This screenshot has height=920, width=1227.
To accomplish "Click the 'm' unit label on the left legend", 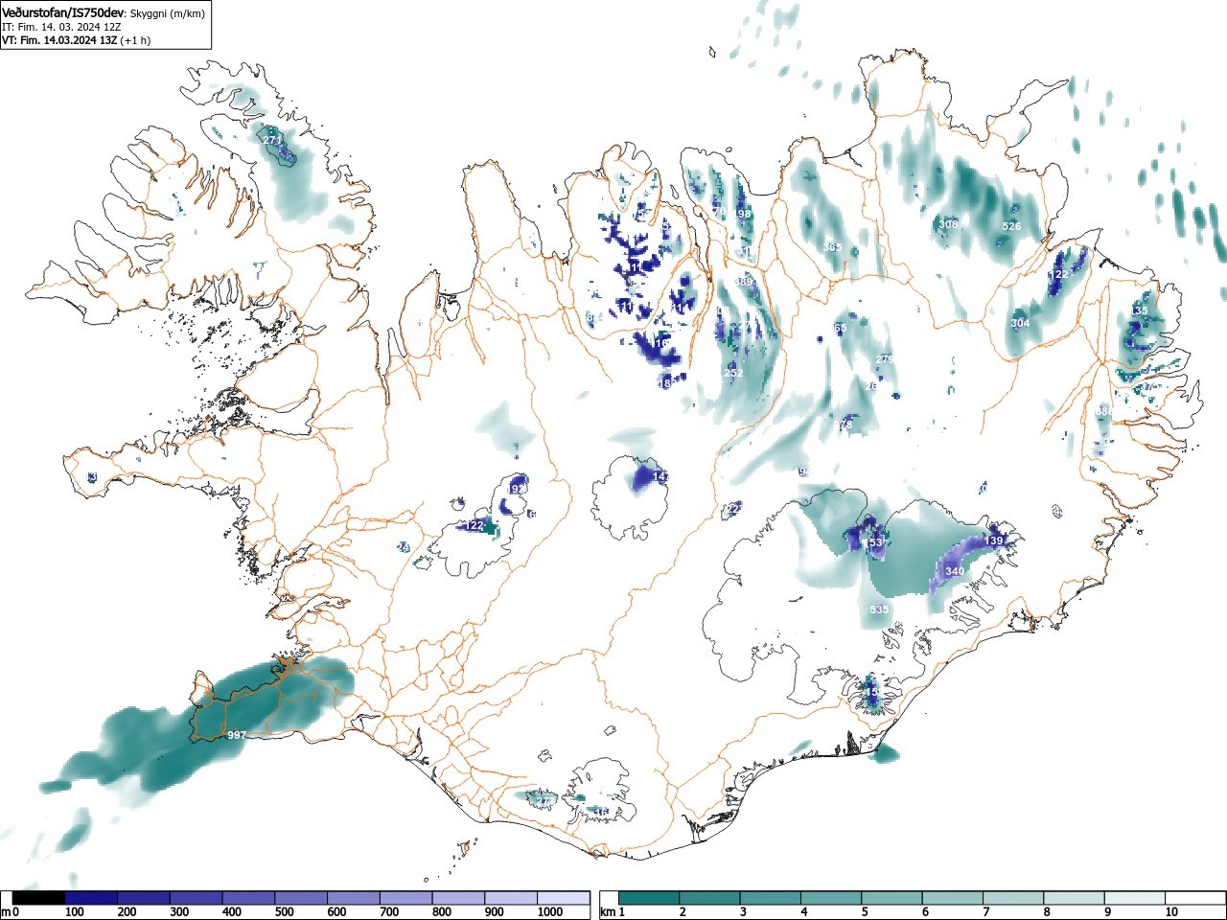I will click(6, 912).
